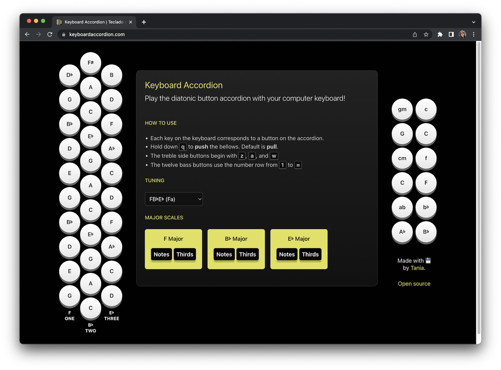
Task: Follow the Open source link
Action: click(x=414, y=284)
